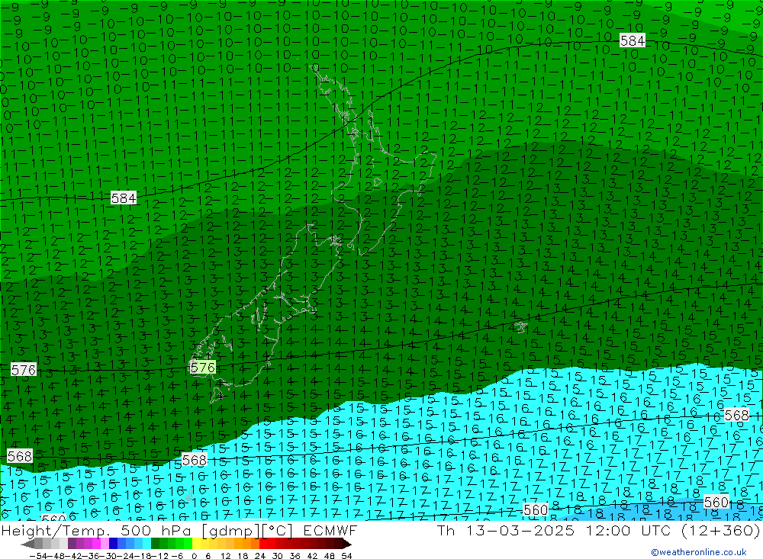The height and width of the screenshot is (559, 763).
Task: Click the Chatham Islands outline east of New Zealand
Action: pos(520,326)
